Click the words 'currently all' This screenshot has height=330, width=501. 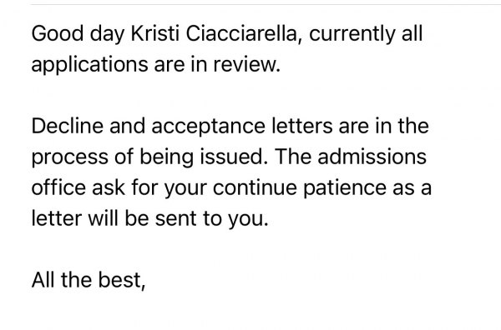pyautogui.click(x=366, y=34)
